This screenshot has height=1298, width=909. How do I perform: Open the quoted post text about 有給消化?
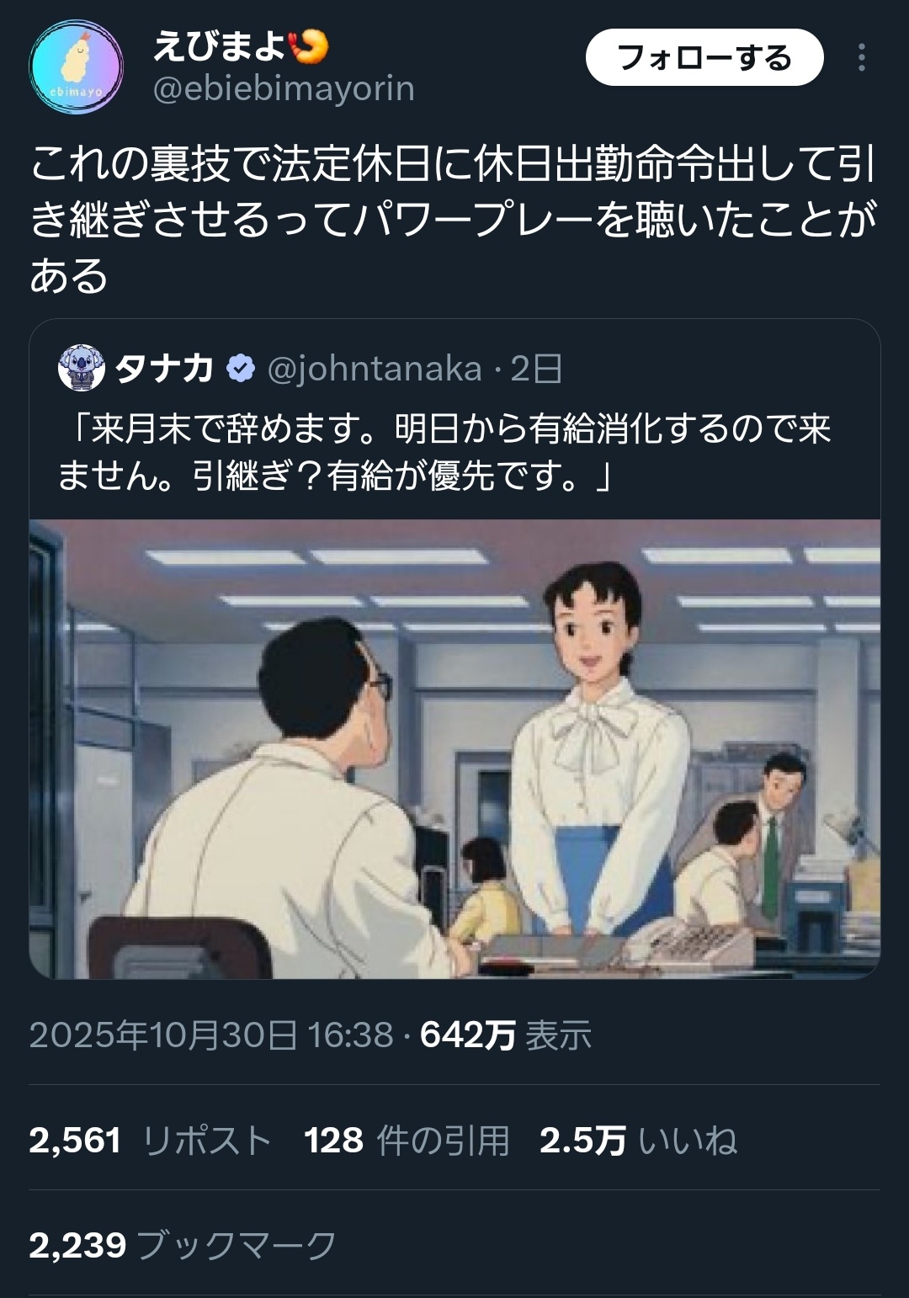click(444, 453)
